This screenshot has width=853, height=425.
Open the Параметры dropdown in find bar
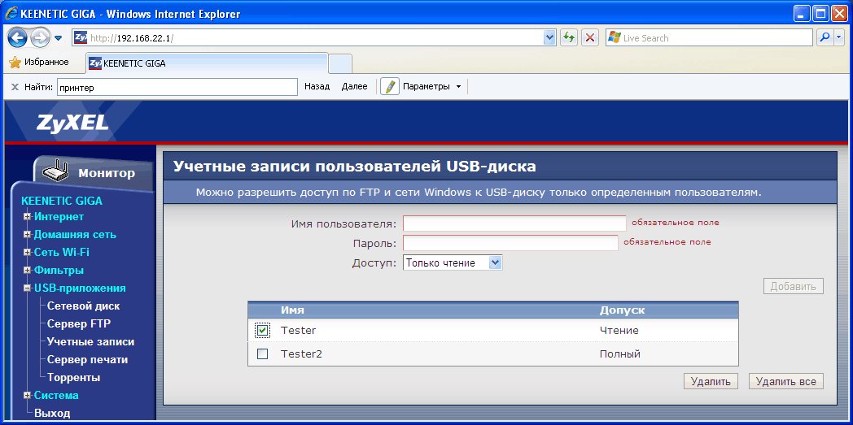[x=432, y=86]
